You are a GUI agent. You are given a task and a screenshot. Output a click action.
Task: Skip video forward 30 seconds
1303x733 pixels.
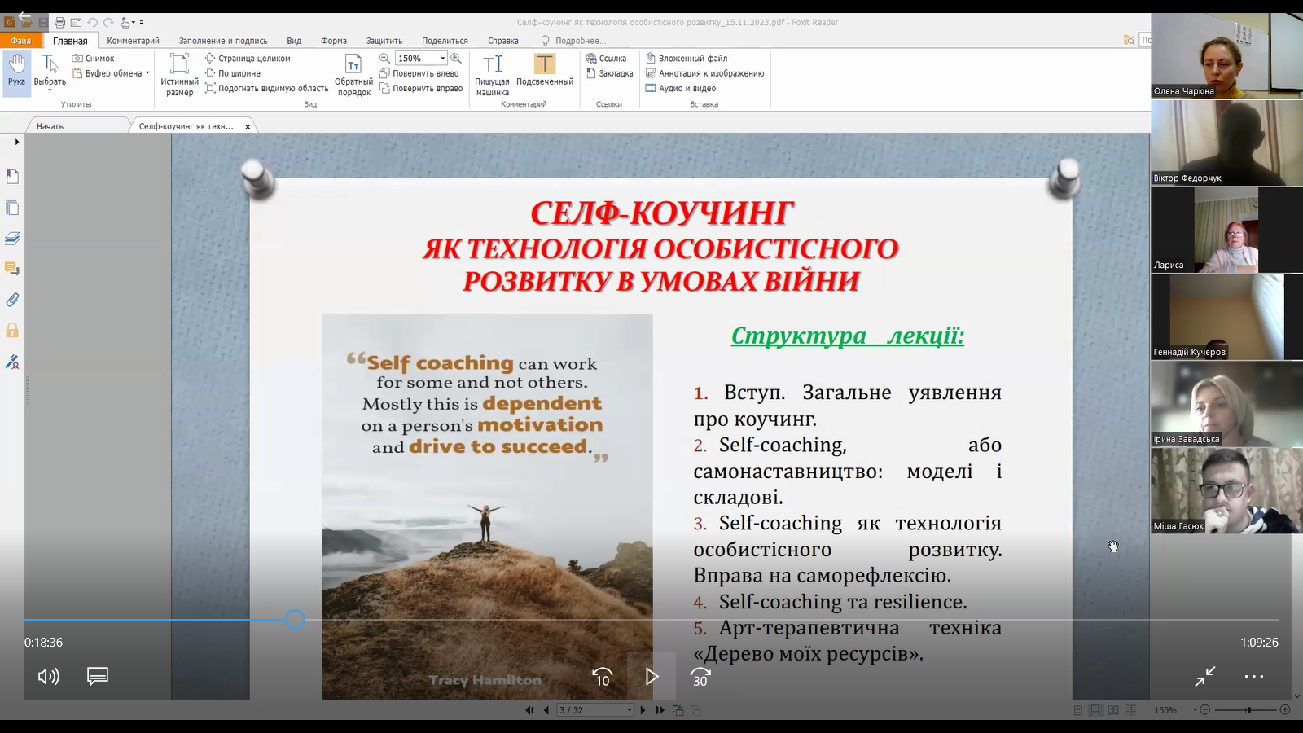pyautogui.click(x=700, y=676)
